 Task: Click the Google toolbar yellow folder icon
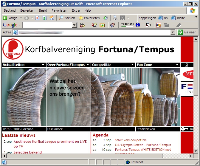click(x=102, y=25)
